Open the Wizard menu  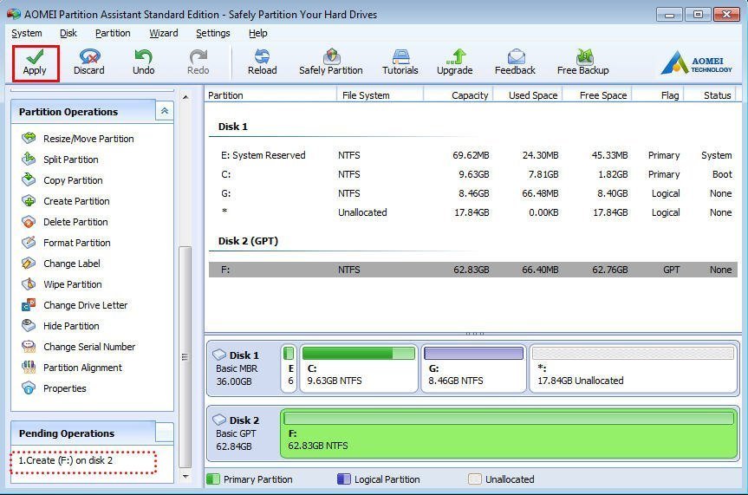pyautogui.click(x=164, y=33)
